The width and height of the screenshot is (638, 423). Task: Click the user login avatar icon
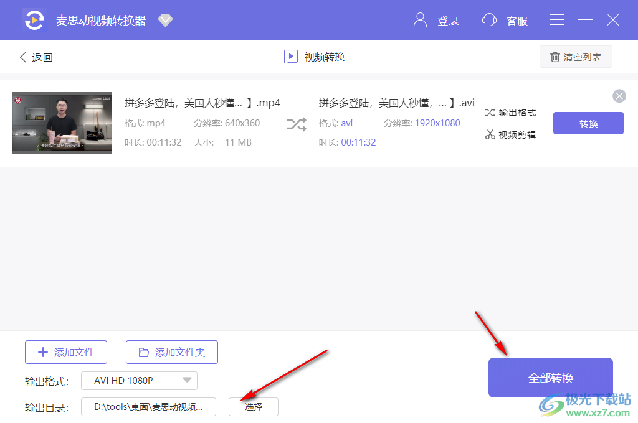click(x=421, y=20)
